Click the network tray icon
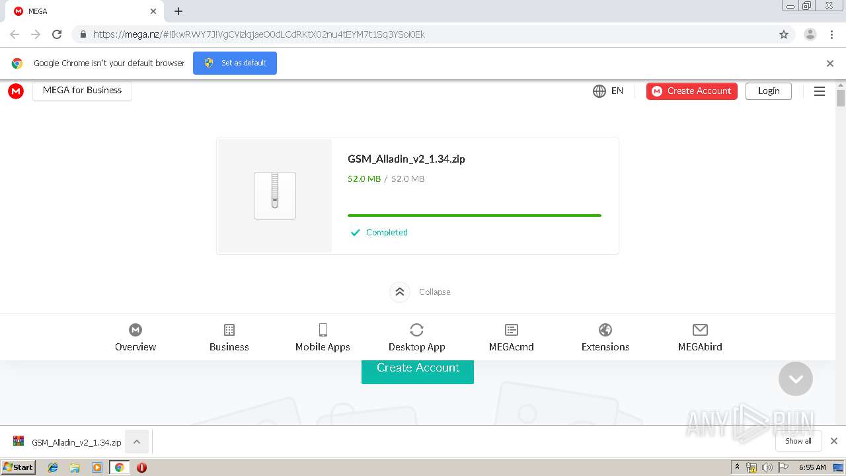The height and width of the screenshot is (476, 846). click(x=751, y=467)
